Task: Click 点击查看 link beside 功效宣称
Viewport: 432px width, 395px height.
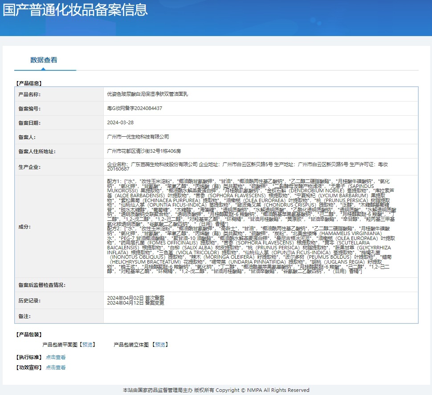Action: (56, 367)
